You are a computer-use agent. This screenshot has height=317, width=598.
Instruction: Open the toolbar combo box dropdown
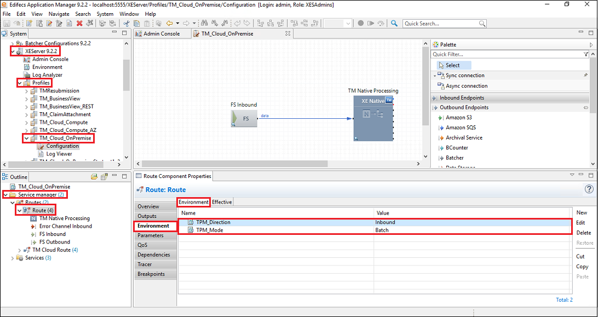coord(348,24)
